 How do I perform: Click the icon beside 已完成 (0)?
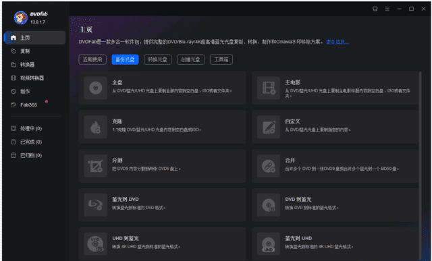click(13, 142)
